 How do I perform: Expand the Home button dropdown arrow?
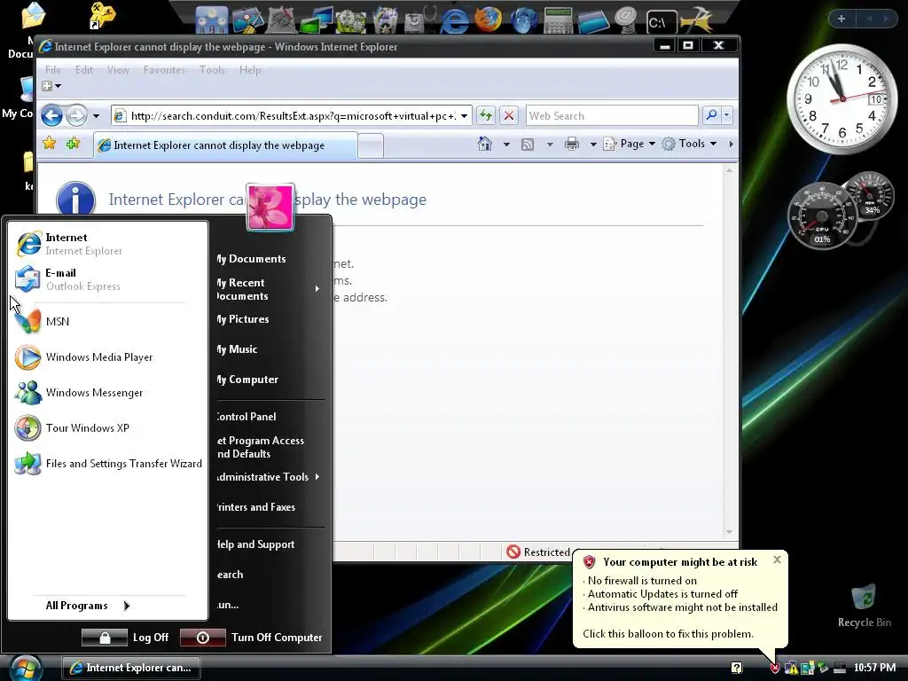tap(506, 145)
